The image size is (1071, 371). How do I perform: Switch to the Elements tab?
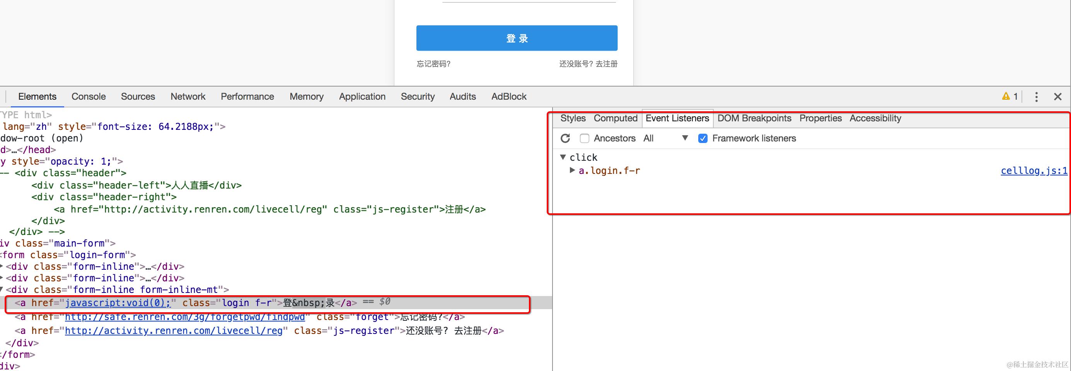click(x=37, y=96)
